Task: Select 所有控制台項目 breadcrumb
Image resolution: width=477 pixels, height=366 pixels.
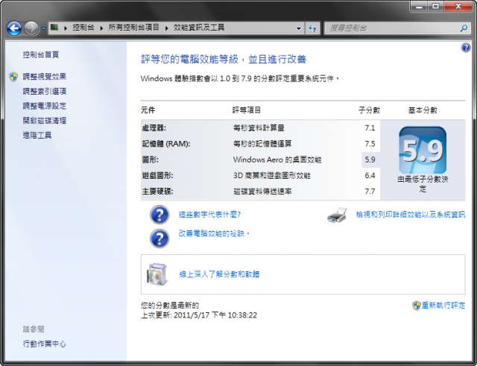Action: click(x=134, y=28)
